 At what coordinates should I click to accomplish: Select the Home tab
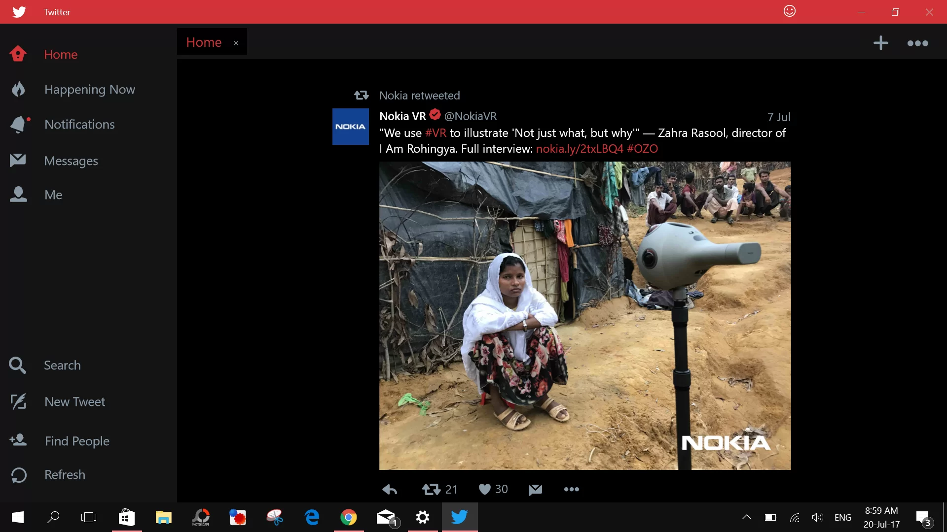204,42
